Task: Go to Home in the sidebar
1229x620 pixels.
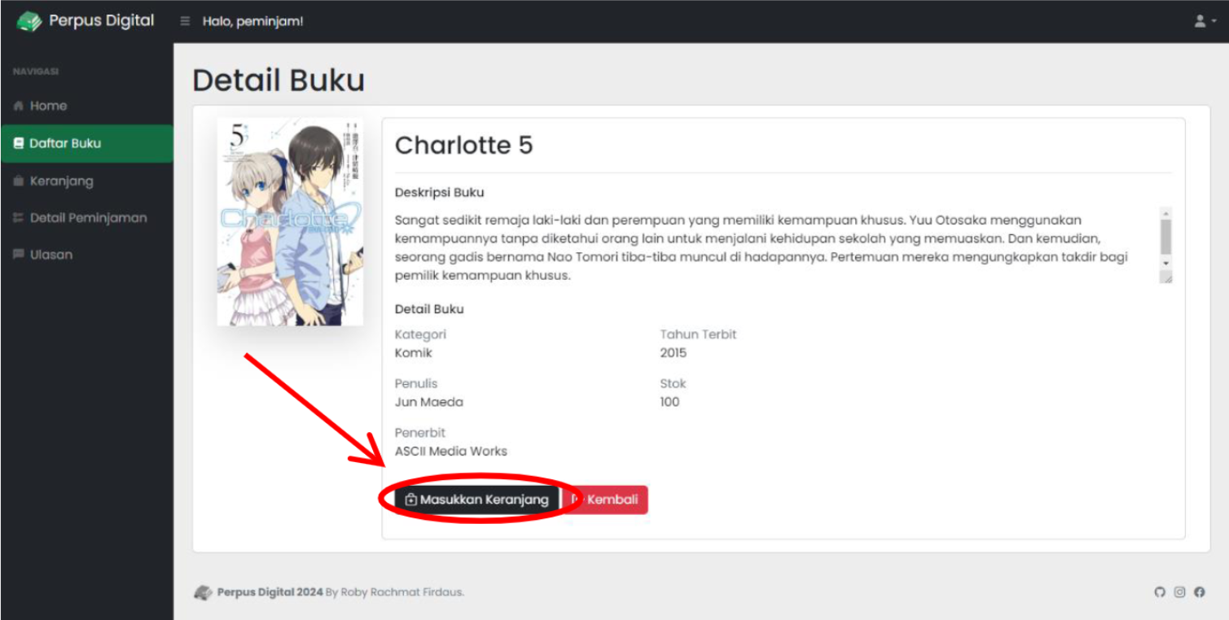Action: (48, 106)
